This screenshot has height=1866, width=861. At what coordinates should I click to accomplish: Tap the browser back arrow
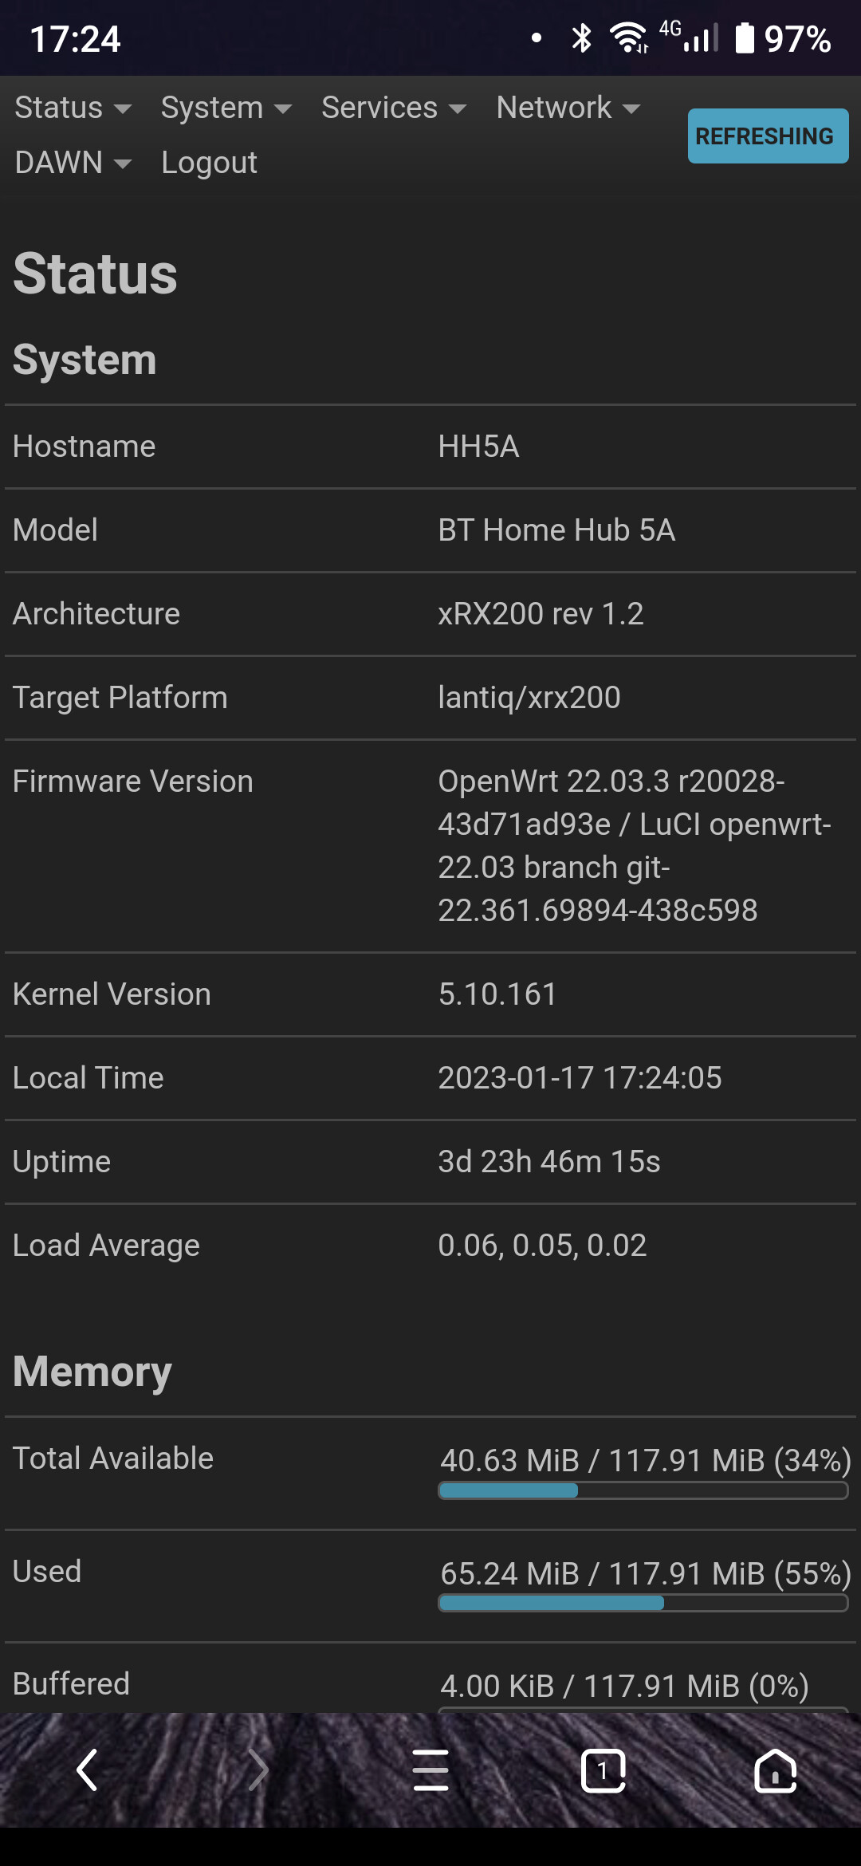coord(87,1770)
